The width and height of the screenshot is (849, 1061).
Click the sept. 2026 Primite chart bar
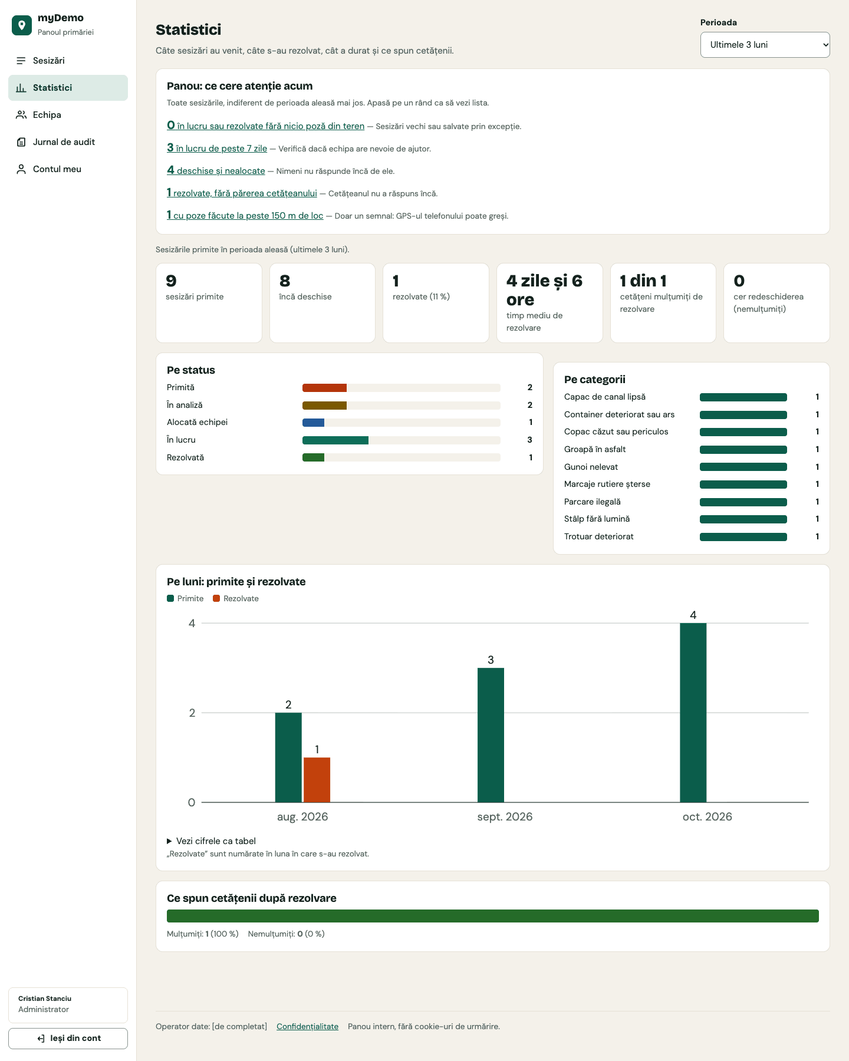click(491, 735)
